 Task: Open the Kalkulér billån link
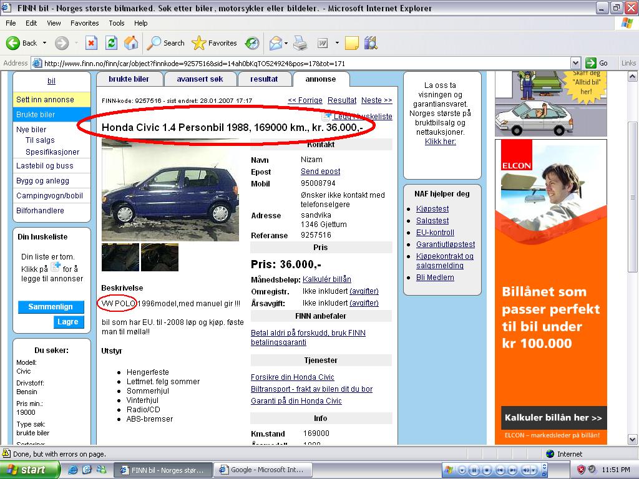[327, 279]
